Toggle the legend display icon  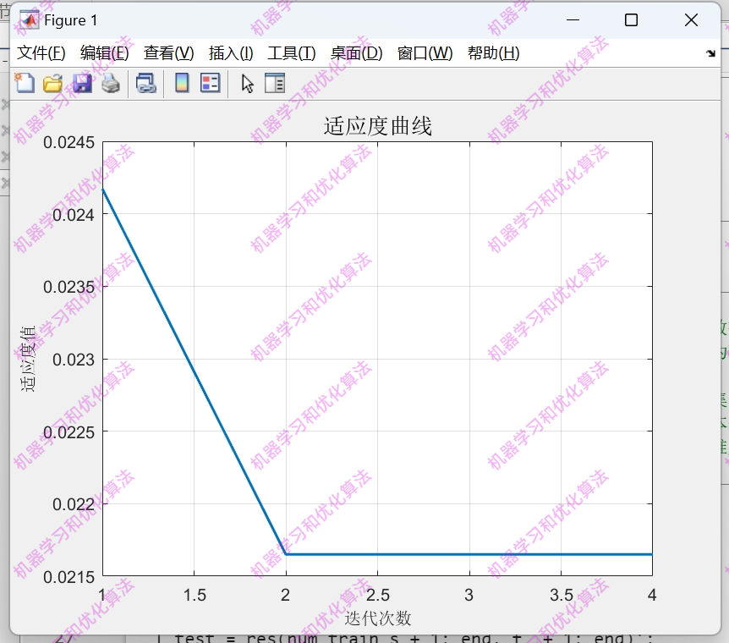(x=208, y=82)
